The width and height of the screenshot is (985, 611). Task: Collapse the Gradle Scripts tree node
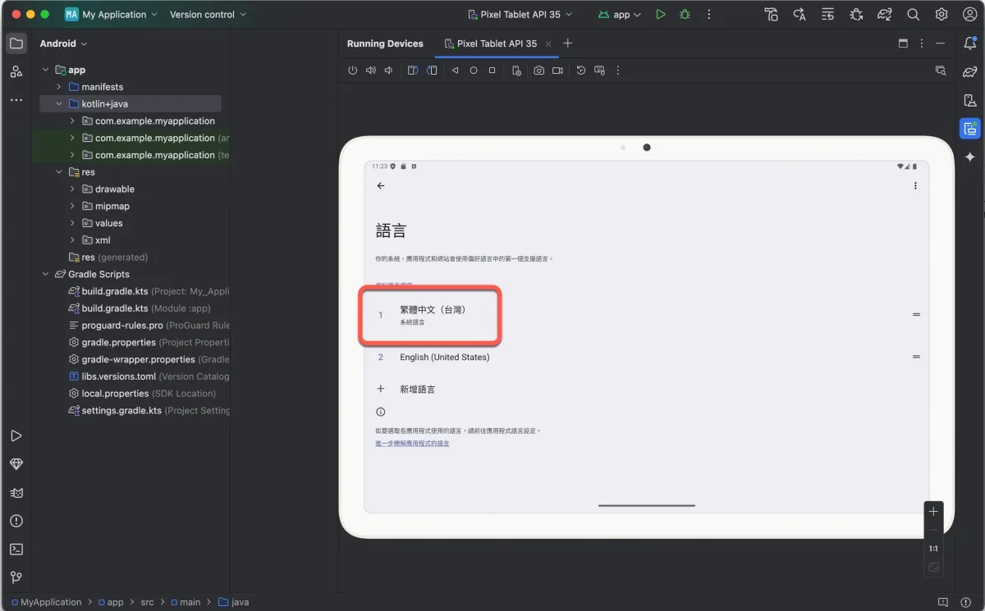tap(45, 274)
